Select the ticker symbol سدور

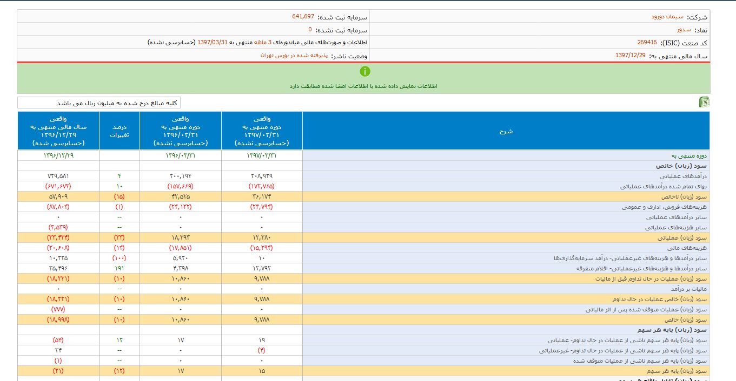(x=684, y=30)
